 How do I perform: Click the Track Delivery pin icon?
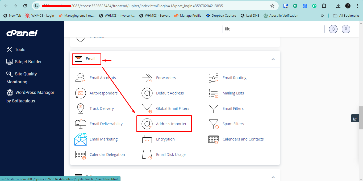[x=80, y=108]
